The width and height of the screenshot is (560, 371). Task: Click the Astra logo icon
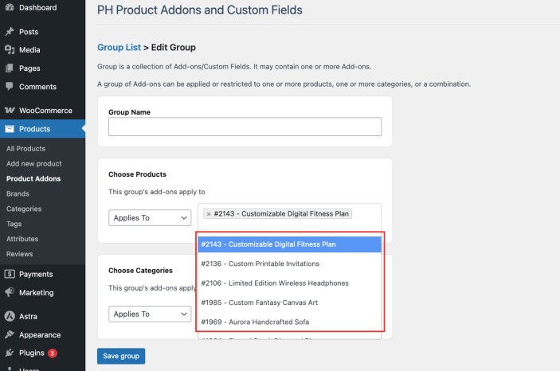[10, 316]
